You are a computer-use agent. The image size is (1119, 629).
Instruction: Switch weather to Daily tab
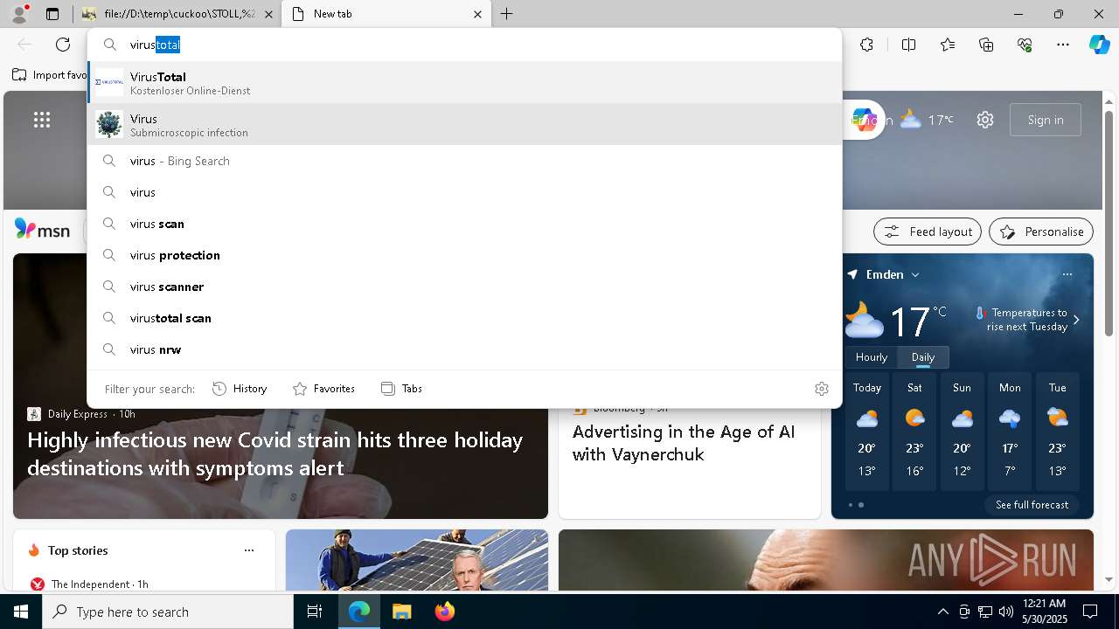pyautogui.click(x=923, y=357)
